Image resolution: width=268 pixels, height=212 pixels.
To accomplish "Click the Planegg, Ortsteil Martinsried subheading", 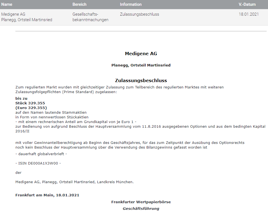I will [x=141, y=65].
